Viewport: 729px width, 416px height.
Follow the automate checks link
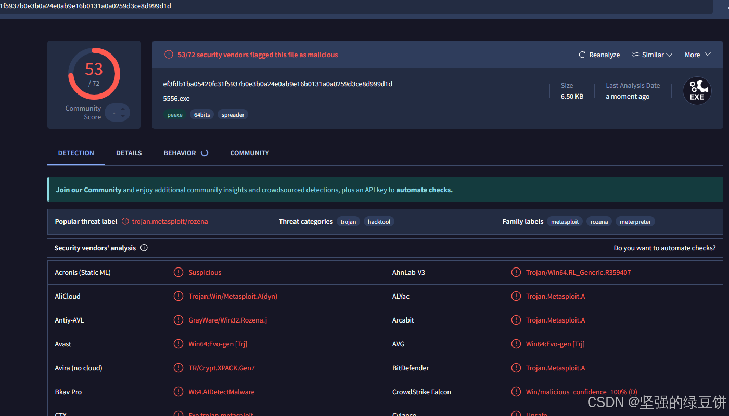424,190
